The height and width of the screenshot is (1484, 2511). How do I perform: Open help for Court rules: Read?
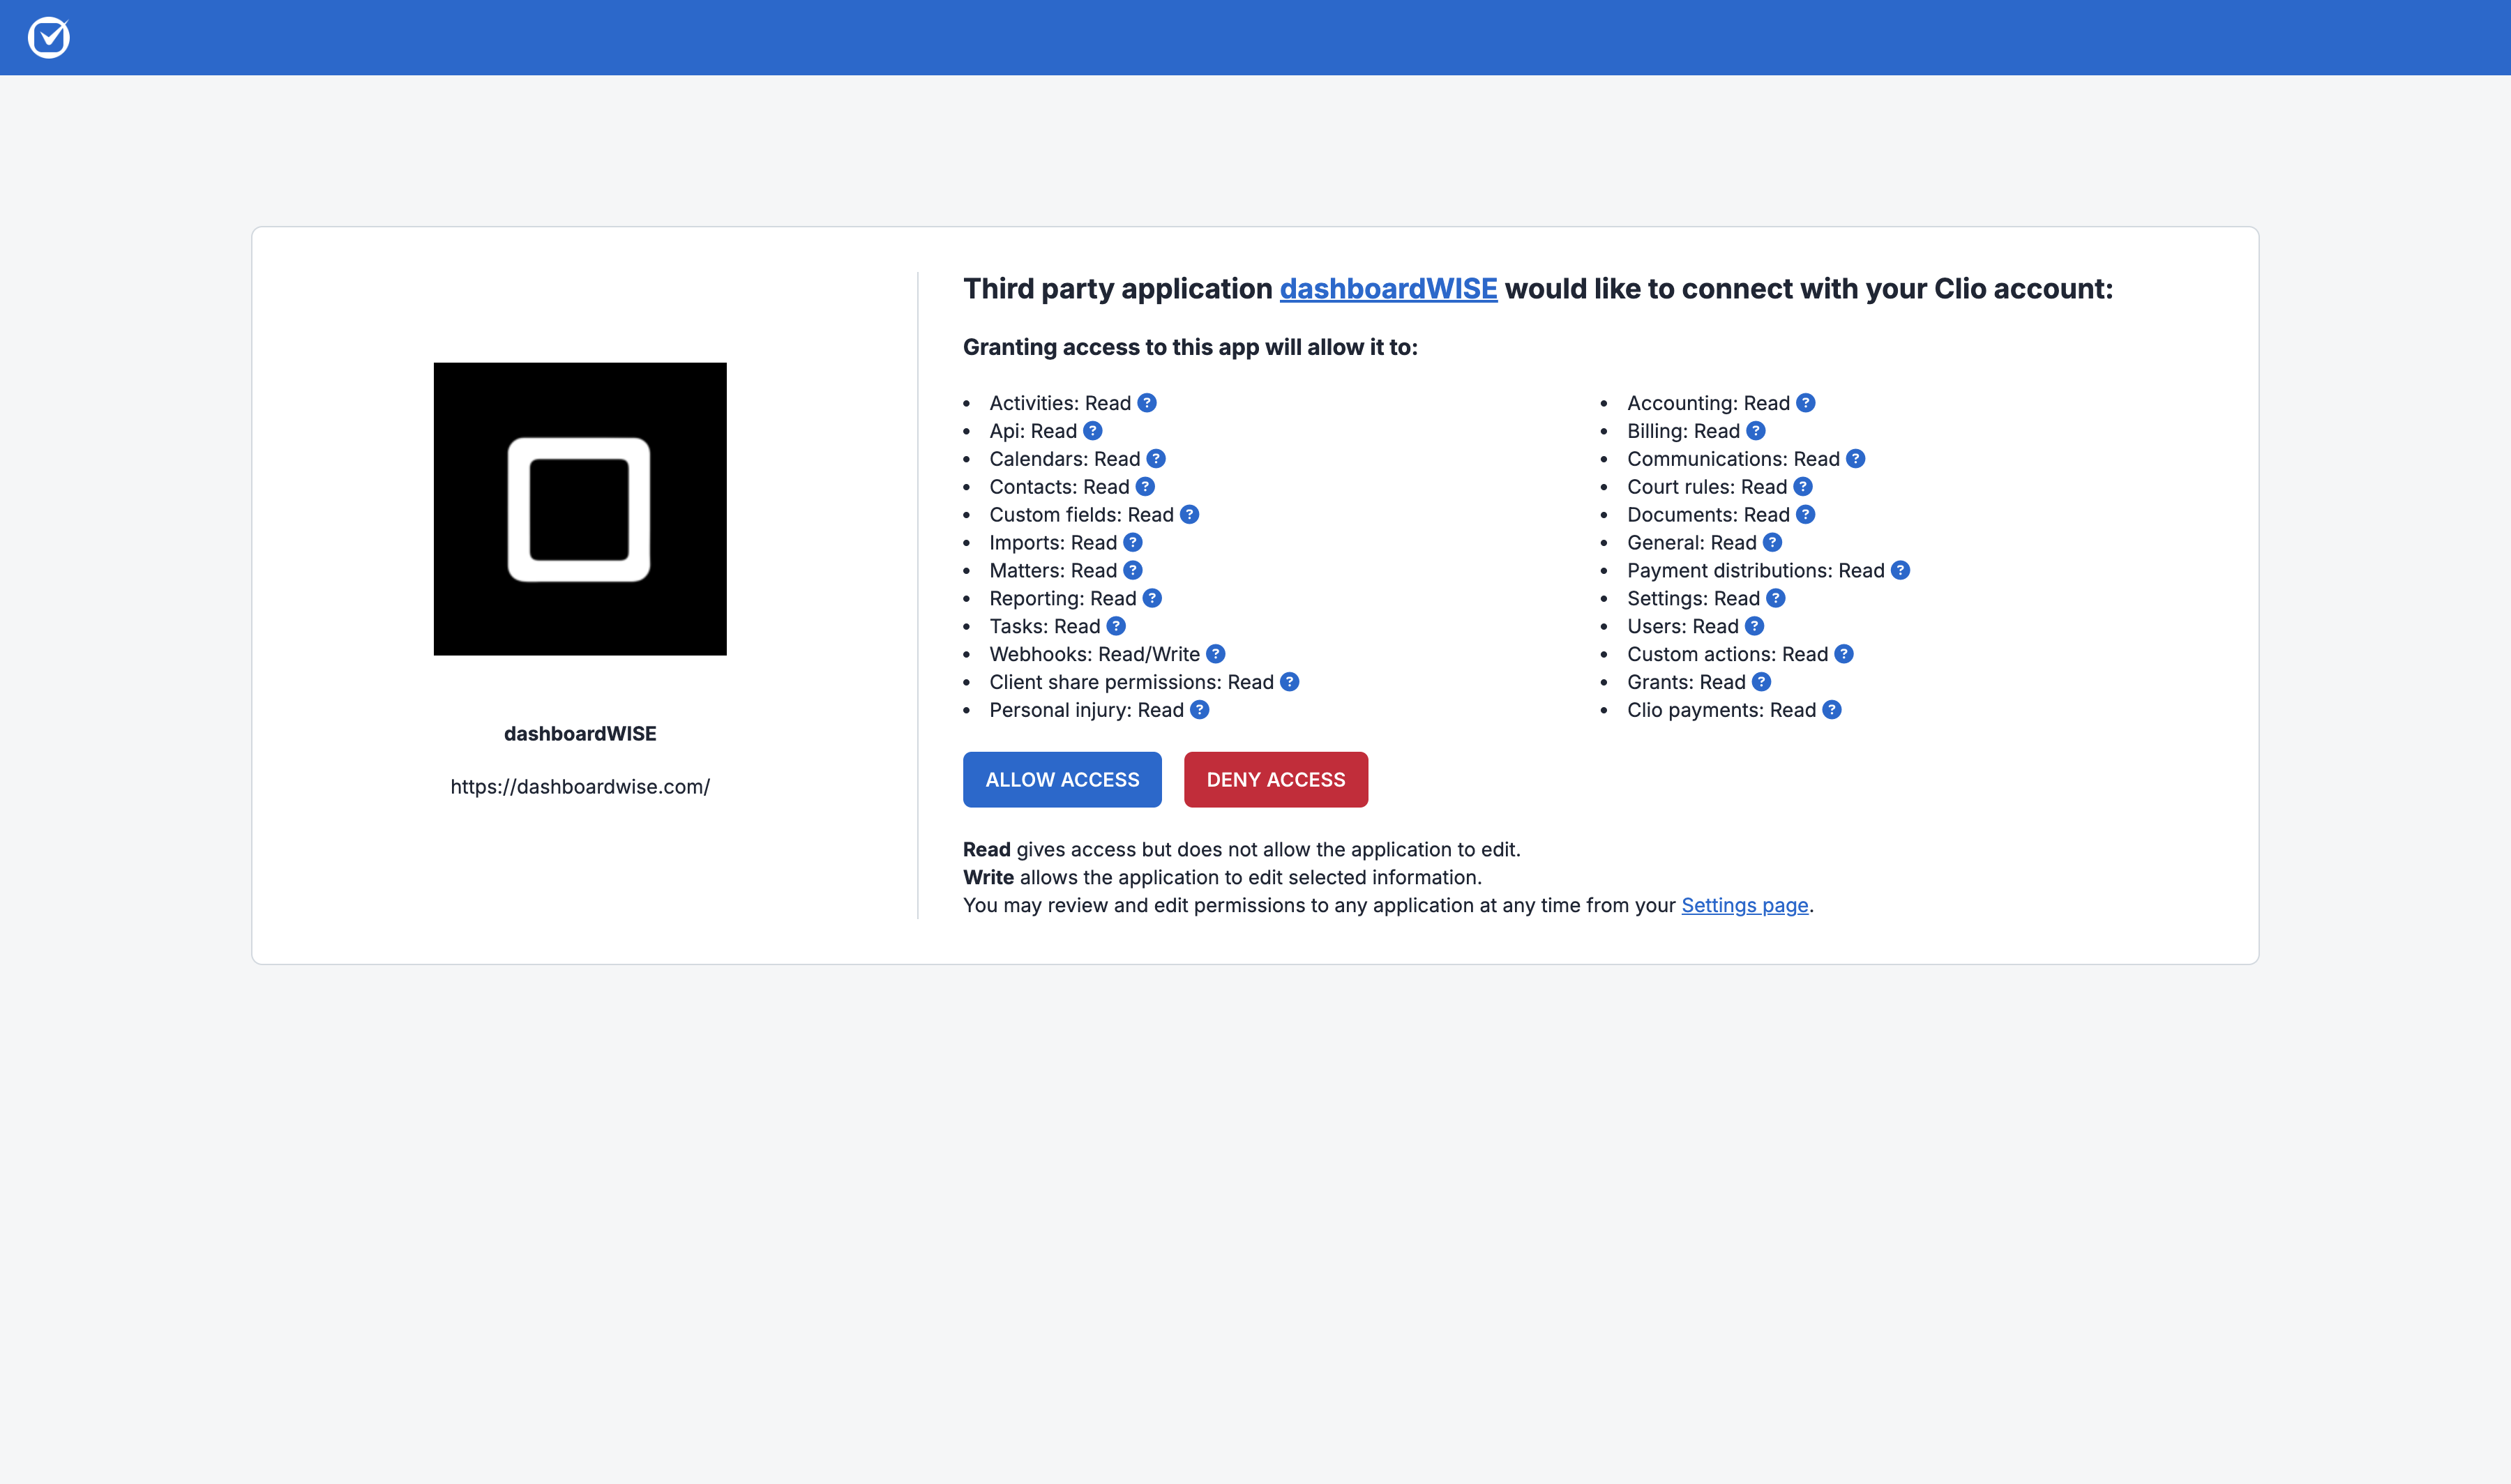point(1803,487)
